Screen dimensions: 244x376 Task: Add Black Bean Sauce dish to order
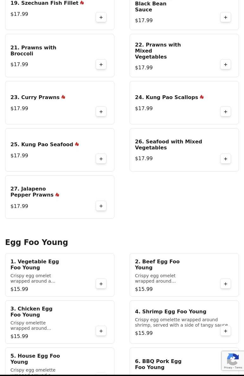coord(226,17)
